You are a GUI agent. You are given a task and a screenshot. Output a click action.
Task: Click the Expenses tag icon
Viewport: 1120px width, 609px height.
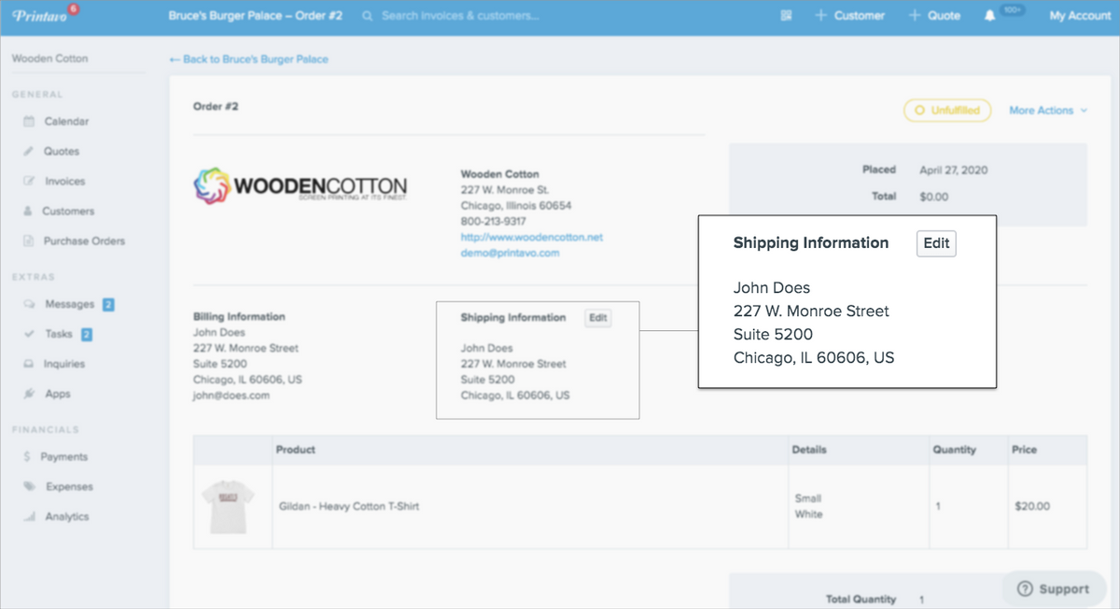click(x=28, y=487)
